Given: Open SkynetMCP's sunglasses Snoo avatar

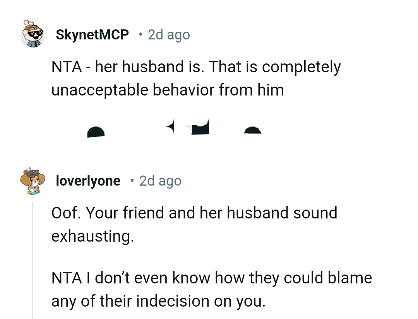Looking at the screenshot, I should 33,35.
